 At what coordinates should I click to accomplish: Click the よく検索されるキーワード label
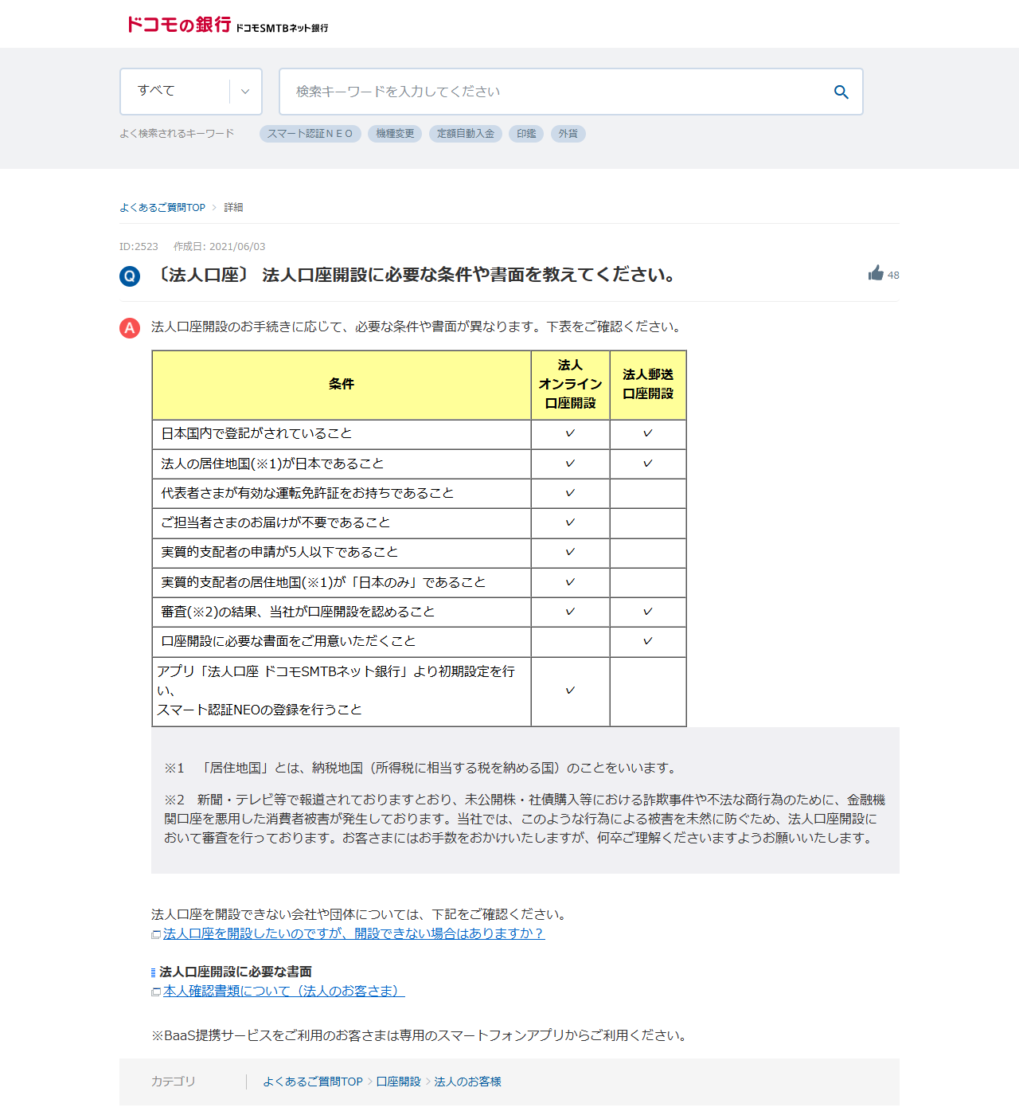(177, 134)
